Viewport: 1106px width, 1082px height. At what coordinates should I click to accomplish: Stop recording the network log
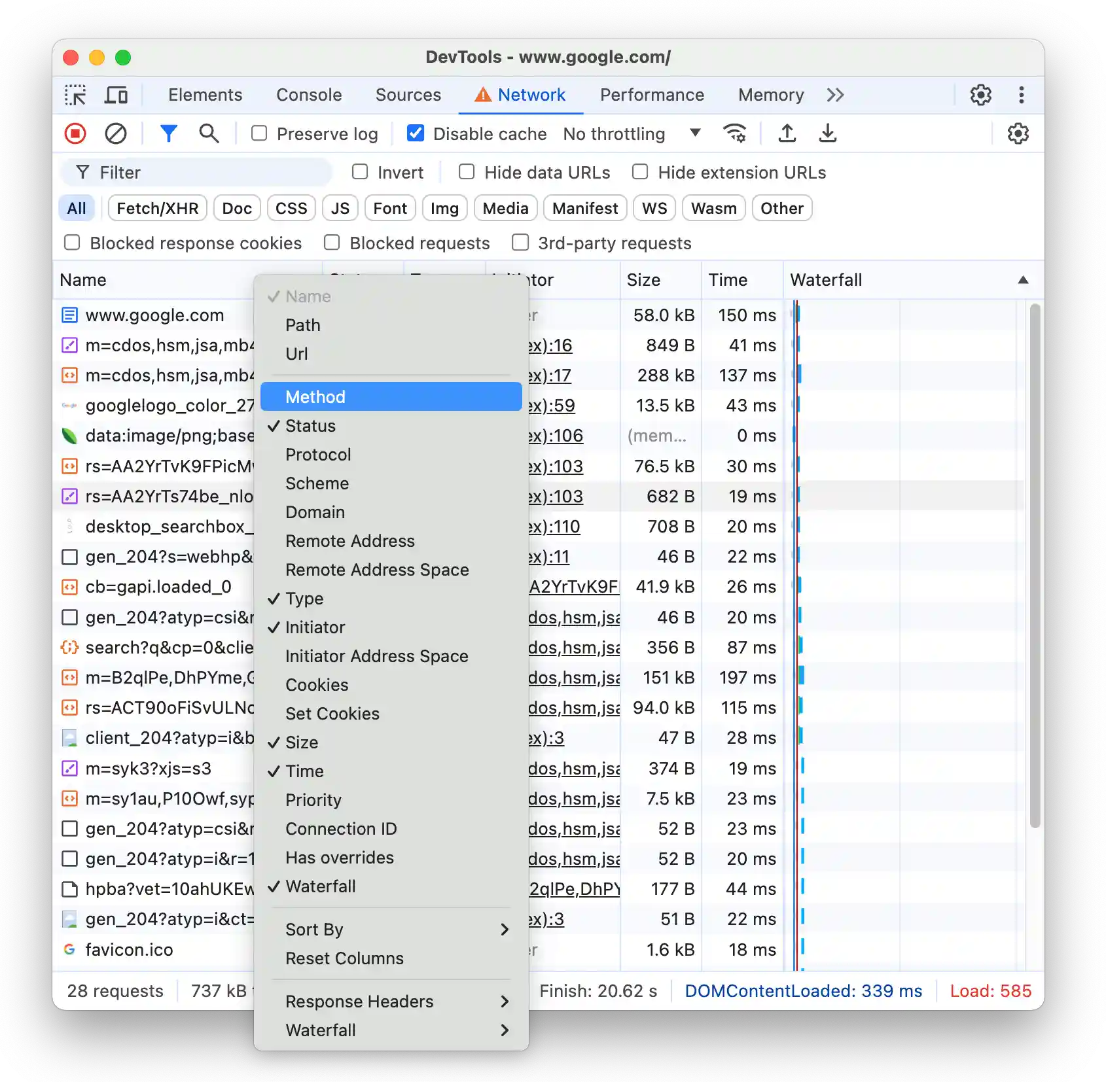[x=75, y=133]
